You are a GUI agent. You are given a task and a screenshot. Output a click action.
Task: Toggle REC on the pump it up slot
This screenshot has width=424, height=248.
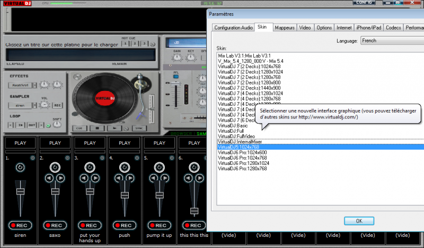click(x=159, y=225)
